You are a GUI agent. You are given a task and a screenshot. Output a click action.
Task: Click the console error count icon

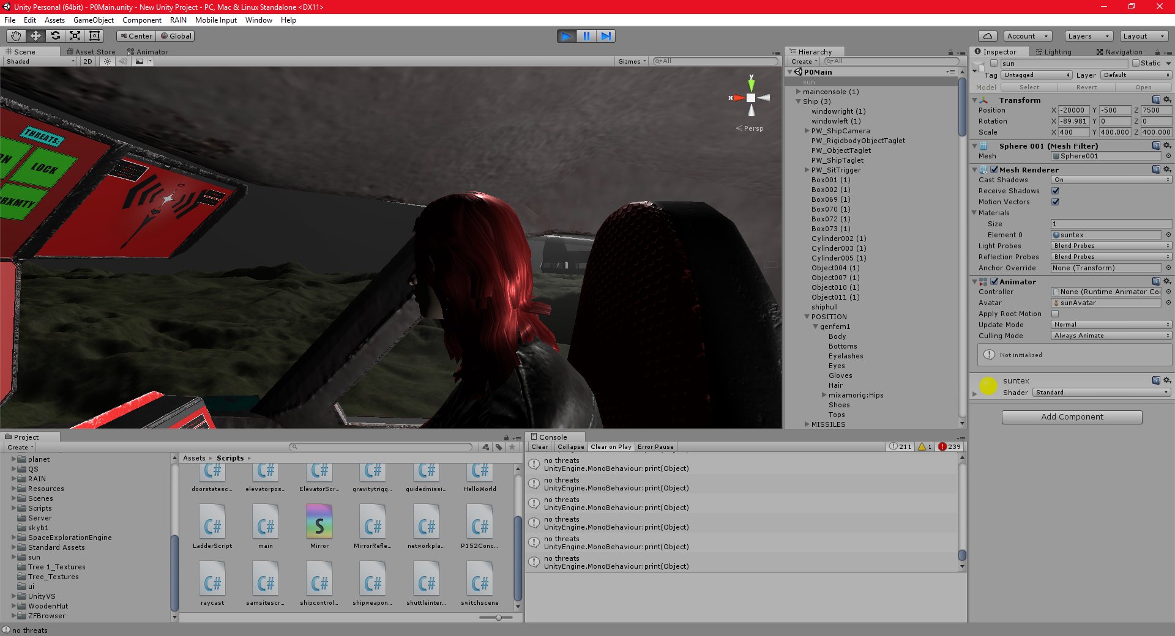click(949, 446)
